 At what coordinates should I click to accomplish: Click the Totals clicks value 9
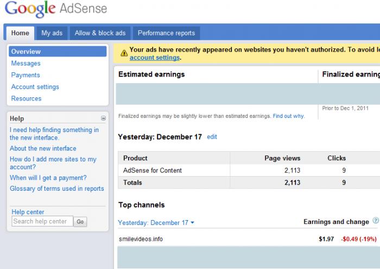(344, 183)
